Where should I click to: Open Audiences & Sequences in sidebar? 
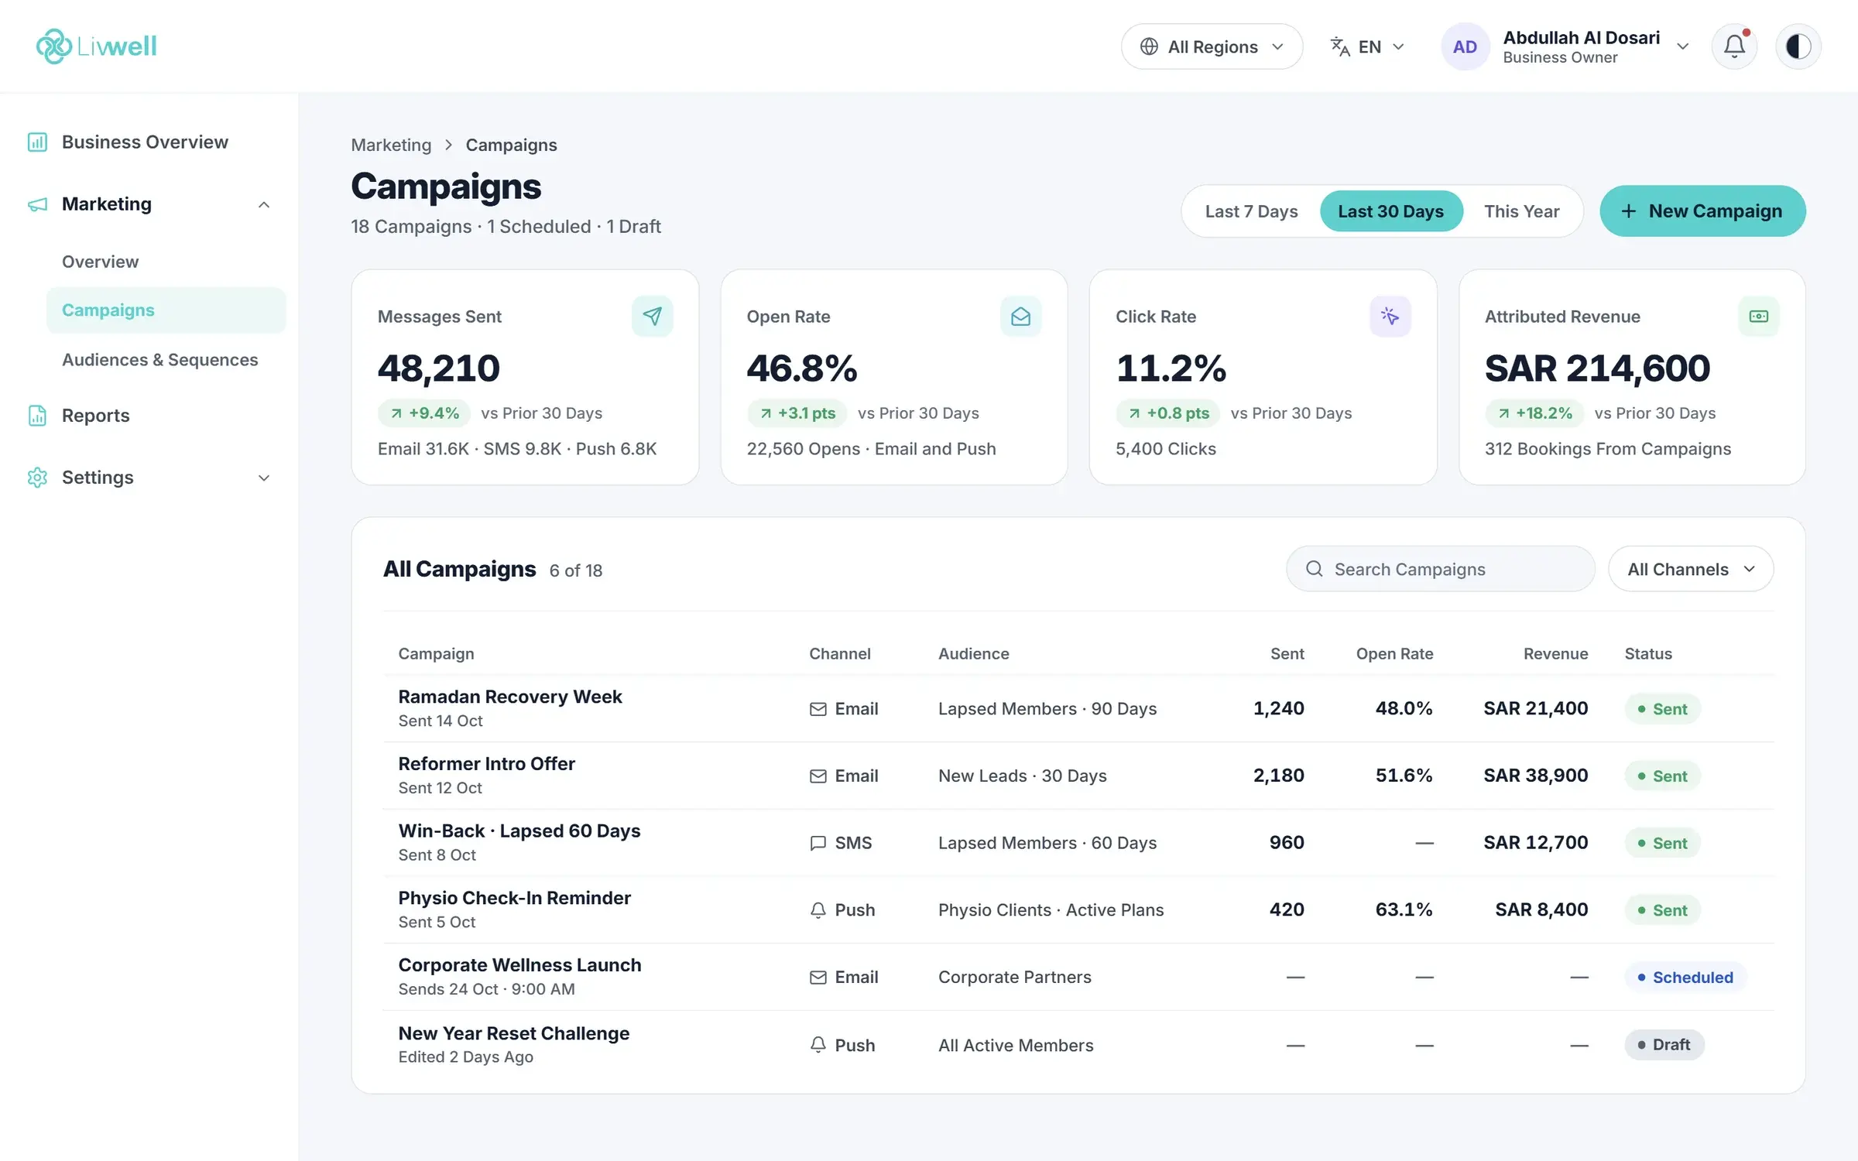[x=159, y=360]
